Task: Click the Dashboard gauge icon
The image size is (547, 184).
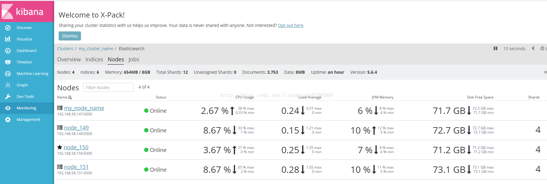Action: [x=8, y=50]
